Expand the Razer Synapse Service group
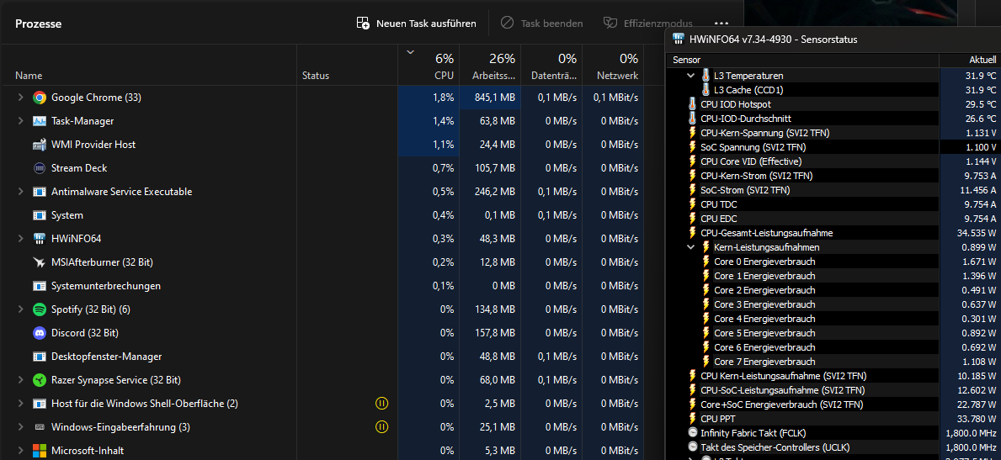The image size is (1001, 460). point(20,380)
